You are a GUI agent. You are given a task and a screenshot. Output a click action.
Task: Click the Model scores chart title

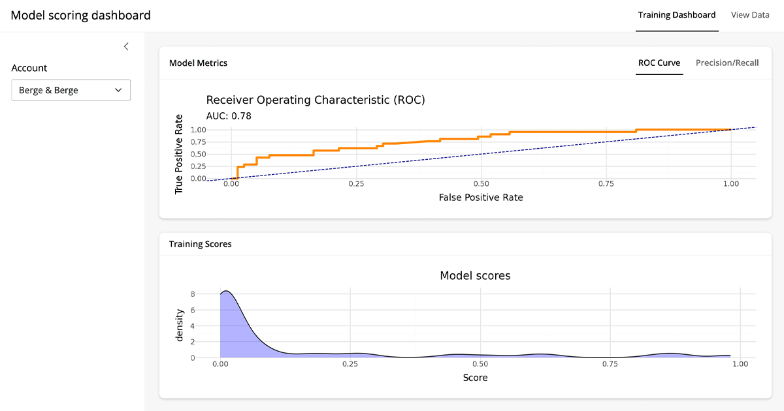(475, 275)
